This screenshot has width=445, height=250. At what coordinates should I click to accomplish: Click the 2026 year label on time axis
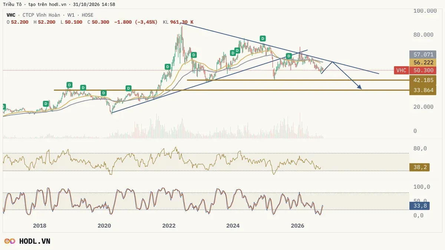coord(298,226)
